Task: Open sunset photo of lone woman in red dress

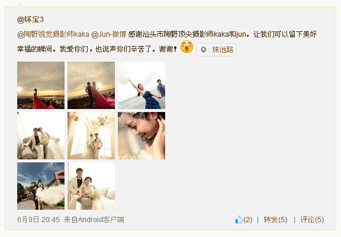Action: coord(41,85)
